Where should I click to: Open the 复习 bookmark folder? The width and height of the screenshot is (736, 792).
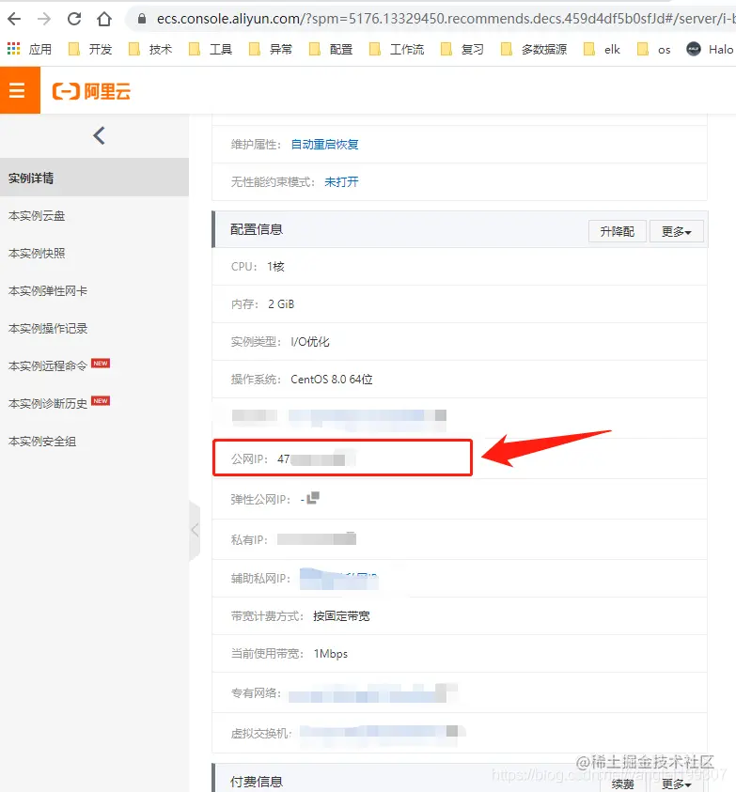tap(462, 49)
